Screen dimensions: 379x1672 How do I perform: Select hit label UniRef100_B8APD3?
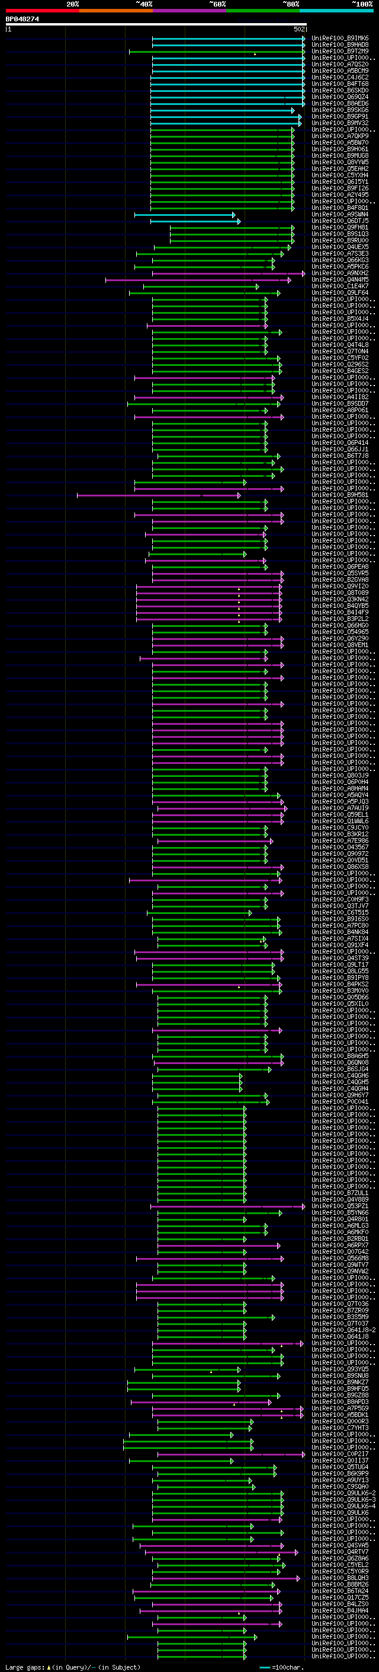click(x=340, y=1402)
